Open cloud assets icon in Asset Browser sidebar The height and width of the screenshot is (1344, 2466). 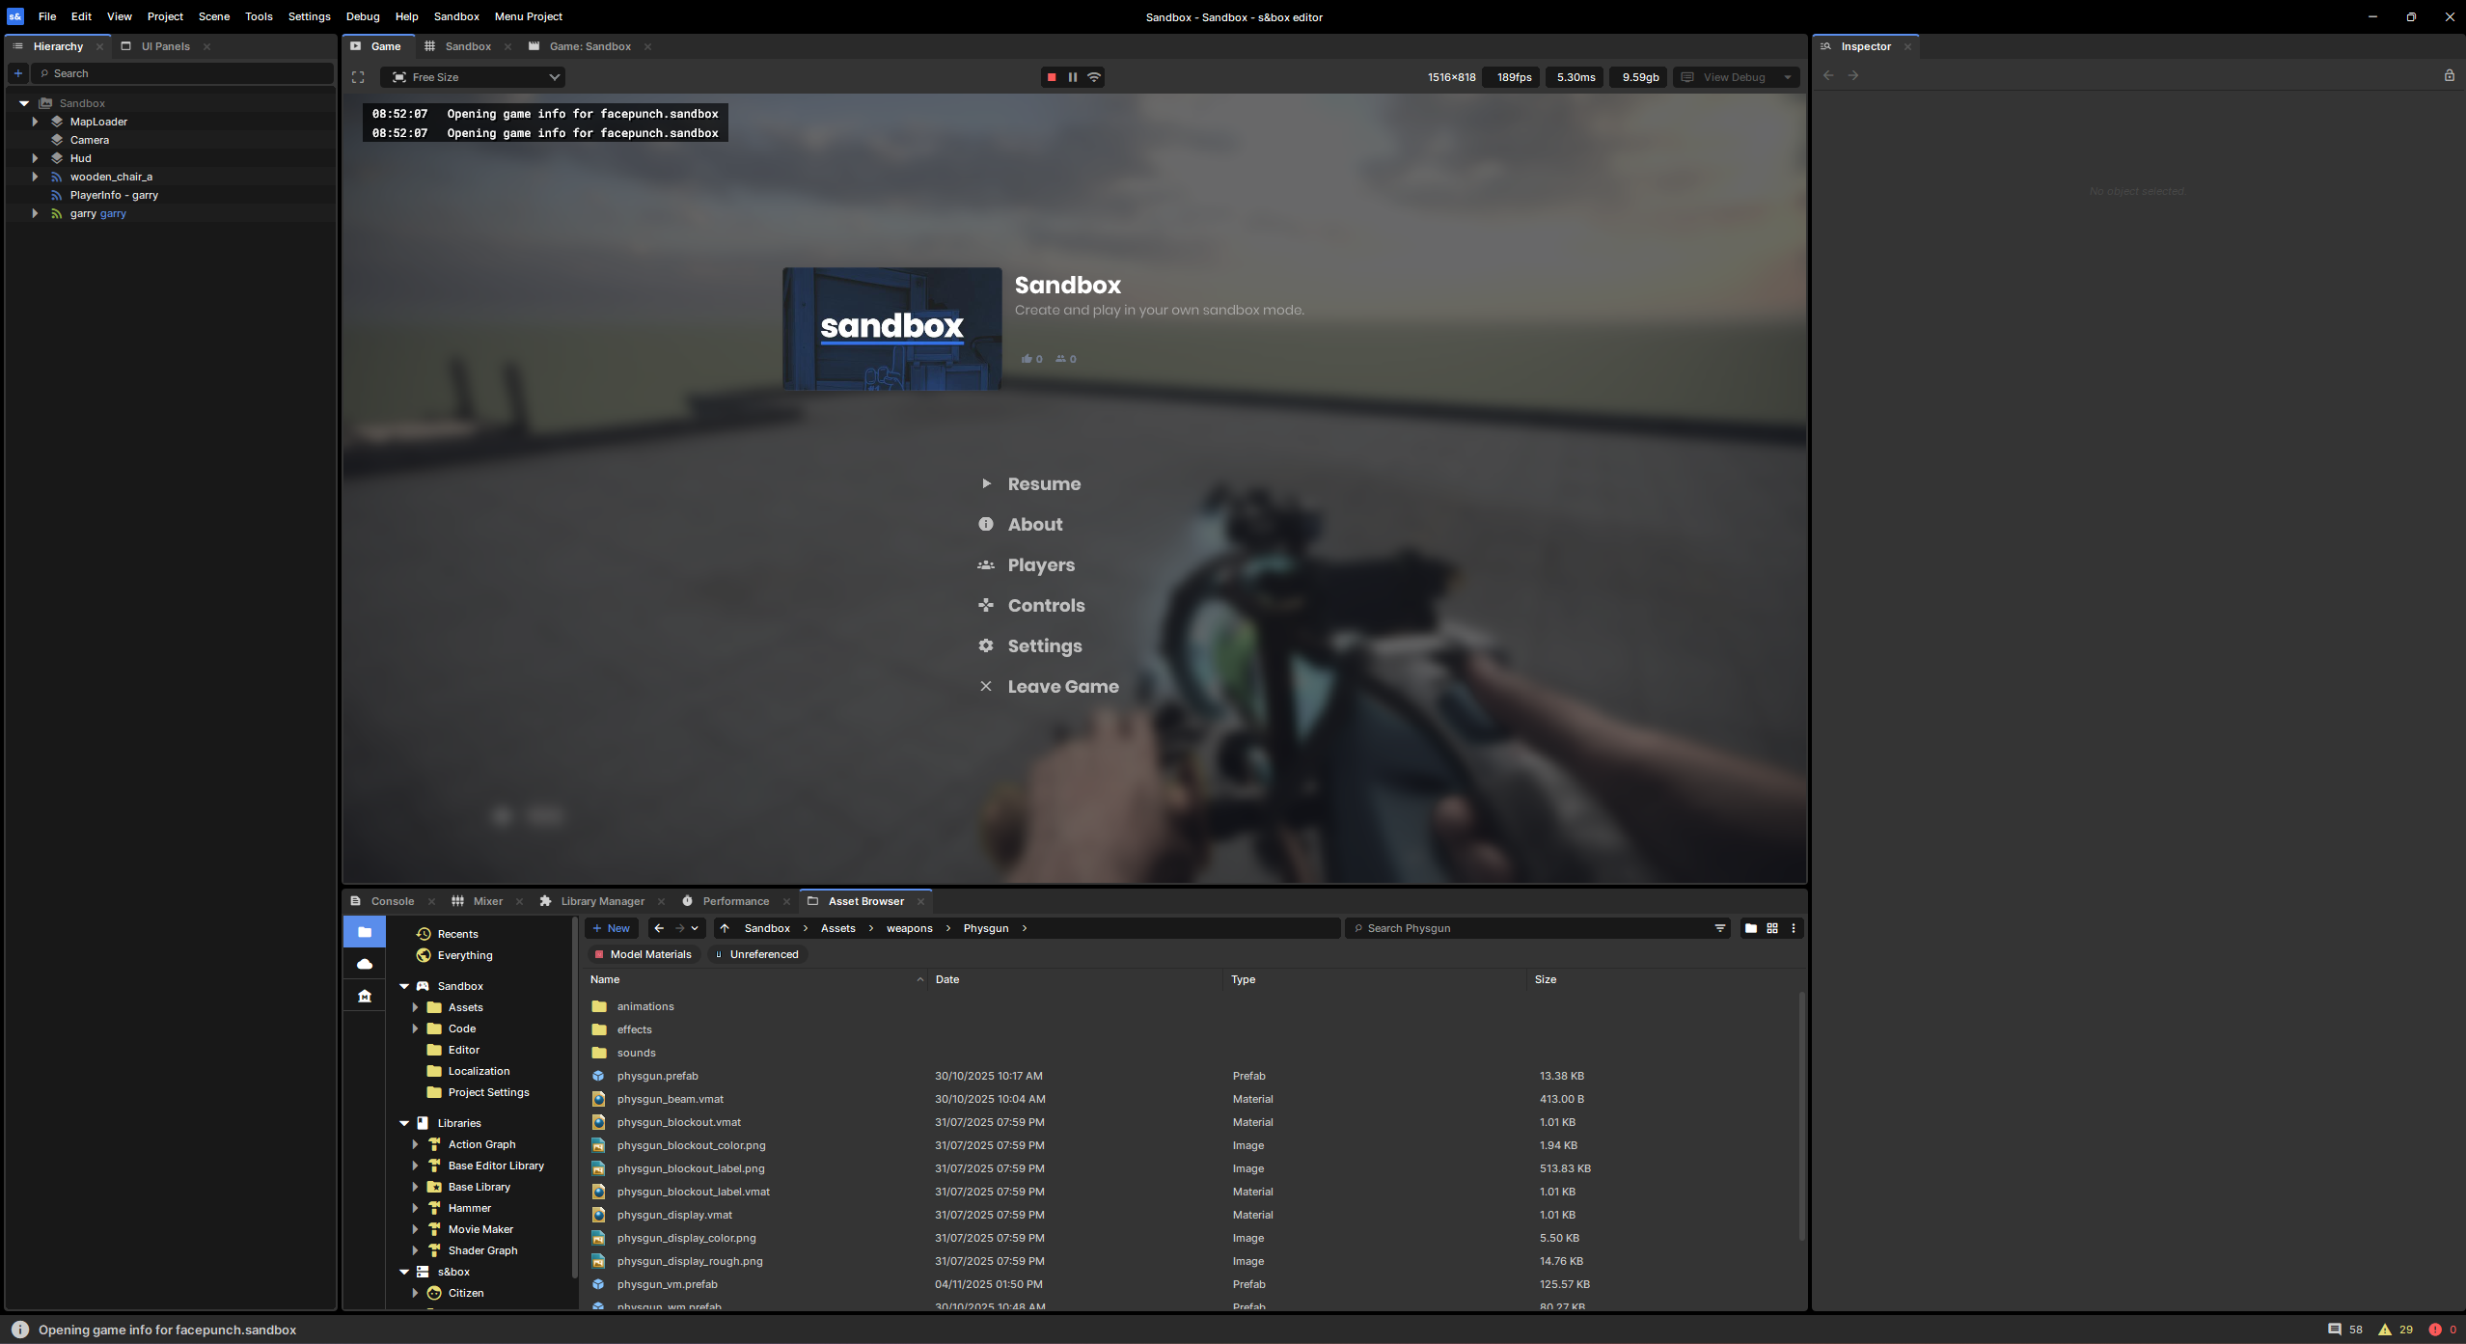[365, 964]
